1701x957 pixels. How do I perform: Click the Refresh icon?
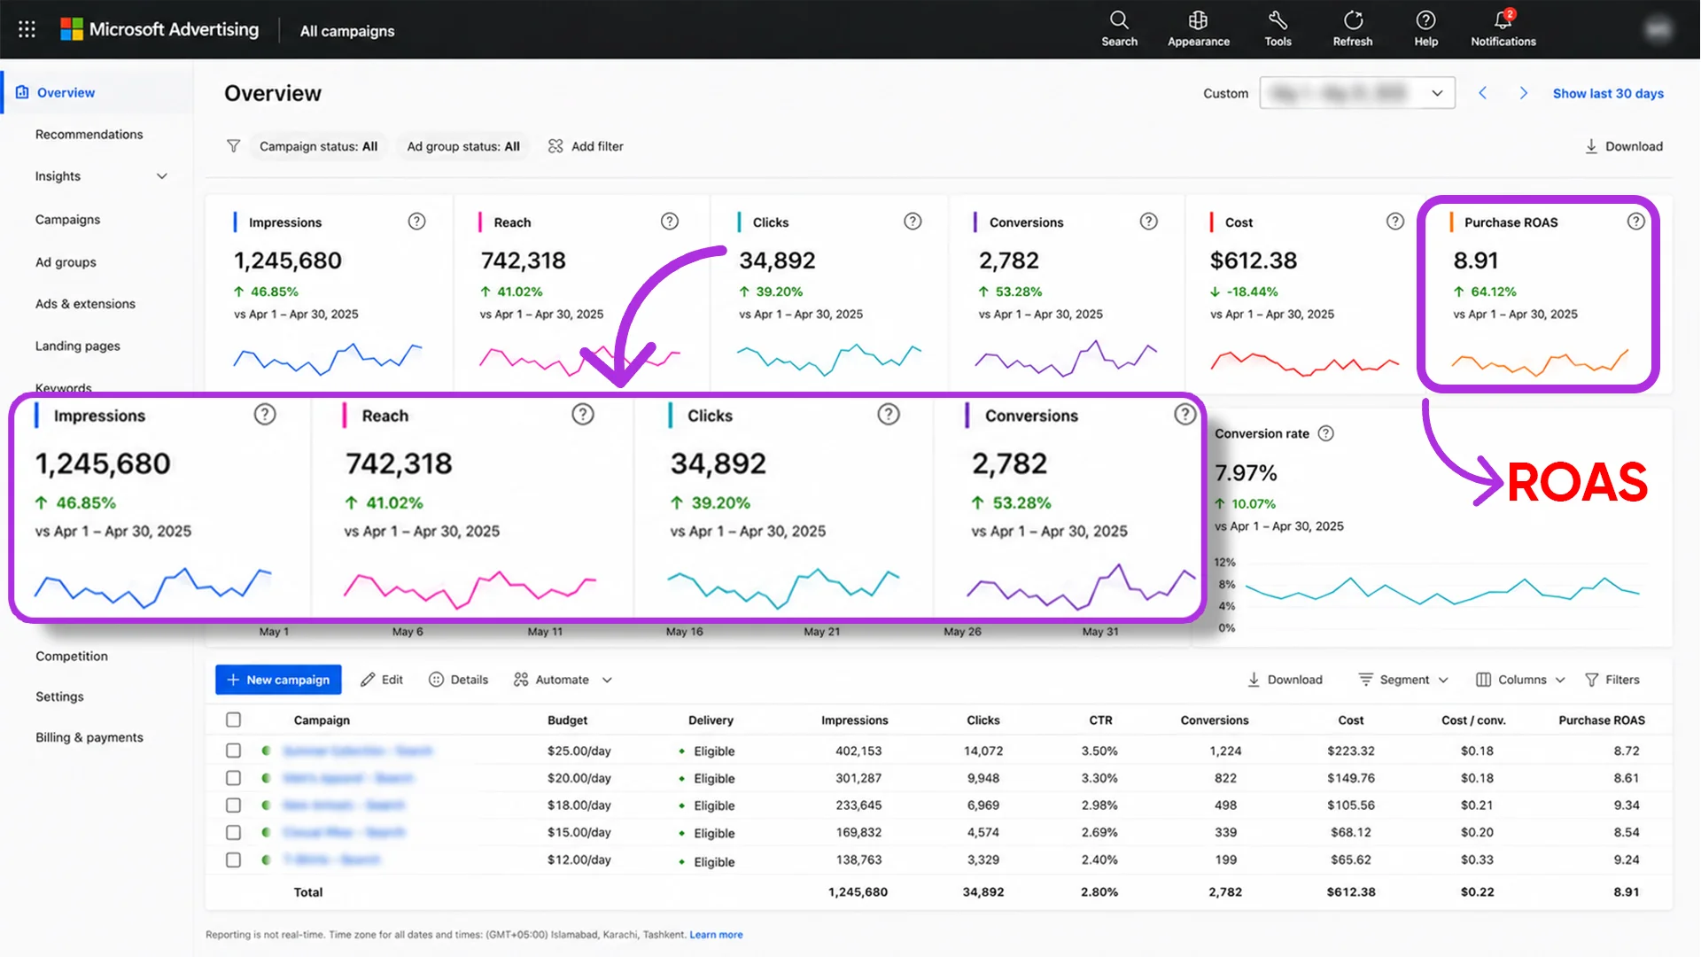(1353, 19)
